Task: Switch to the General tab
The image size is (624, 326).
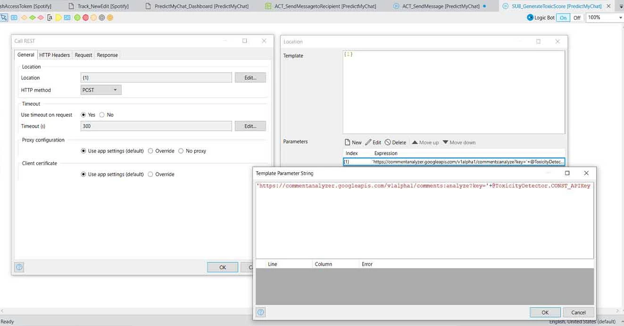Action: 26,55
